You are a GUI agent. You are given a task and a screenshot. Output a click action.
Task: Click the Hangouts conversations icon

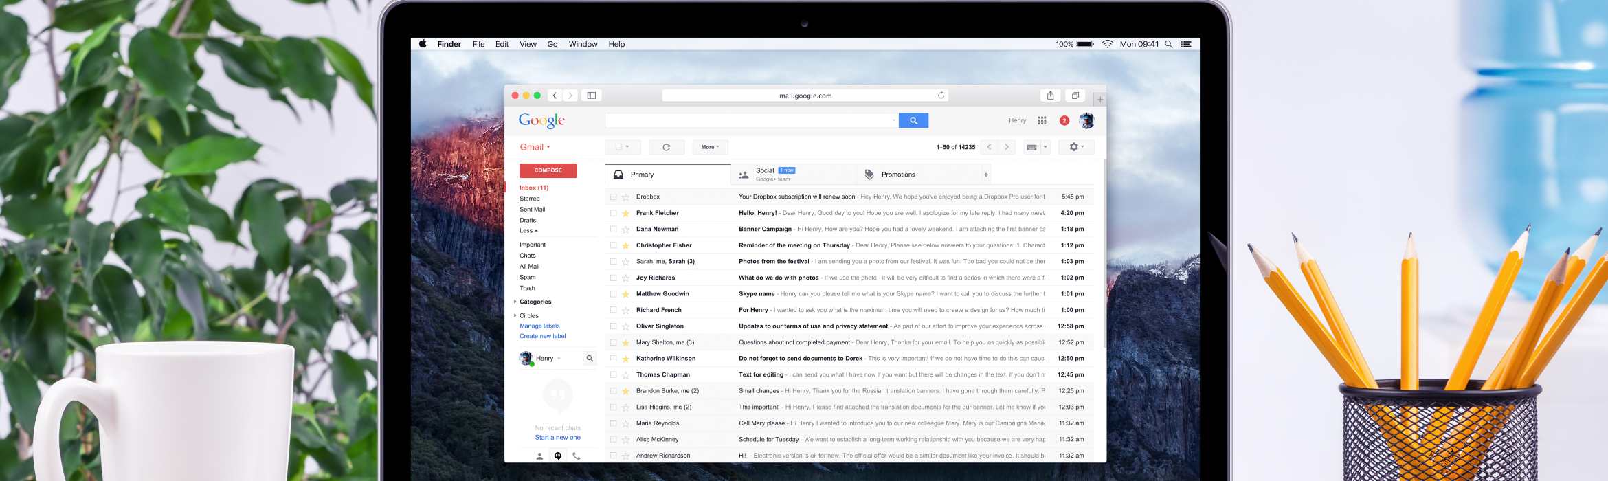[x=558, y=456]
